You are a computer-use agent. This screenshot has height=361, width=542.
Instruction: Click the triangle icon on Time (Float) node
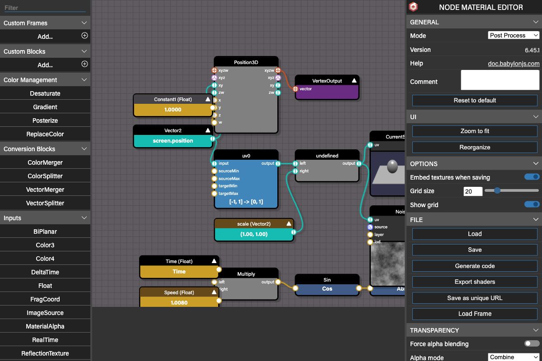click(214, 261)
